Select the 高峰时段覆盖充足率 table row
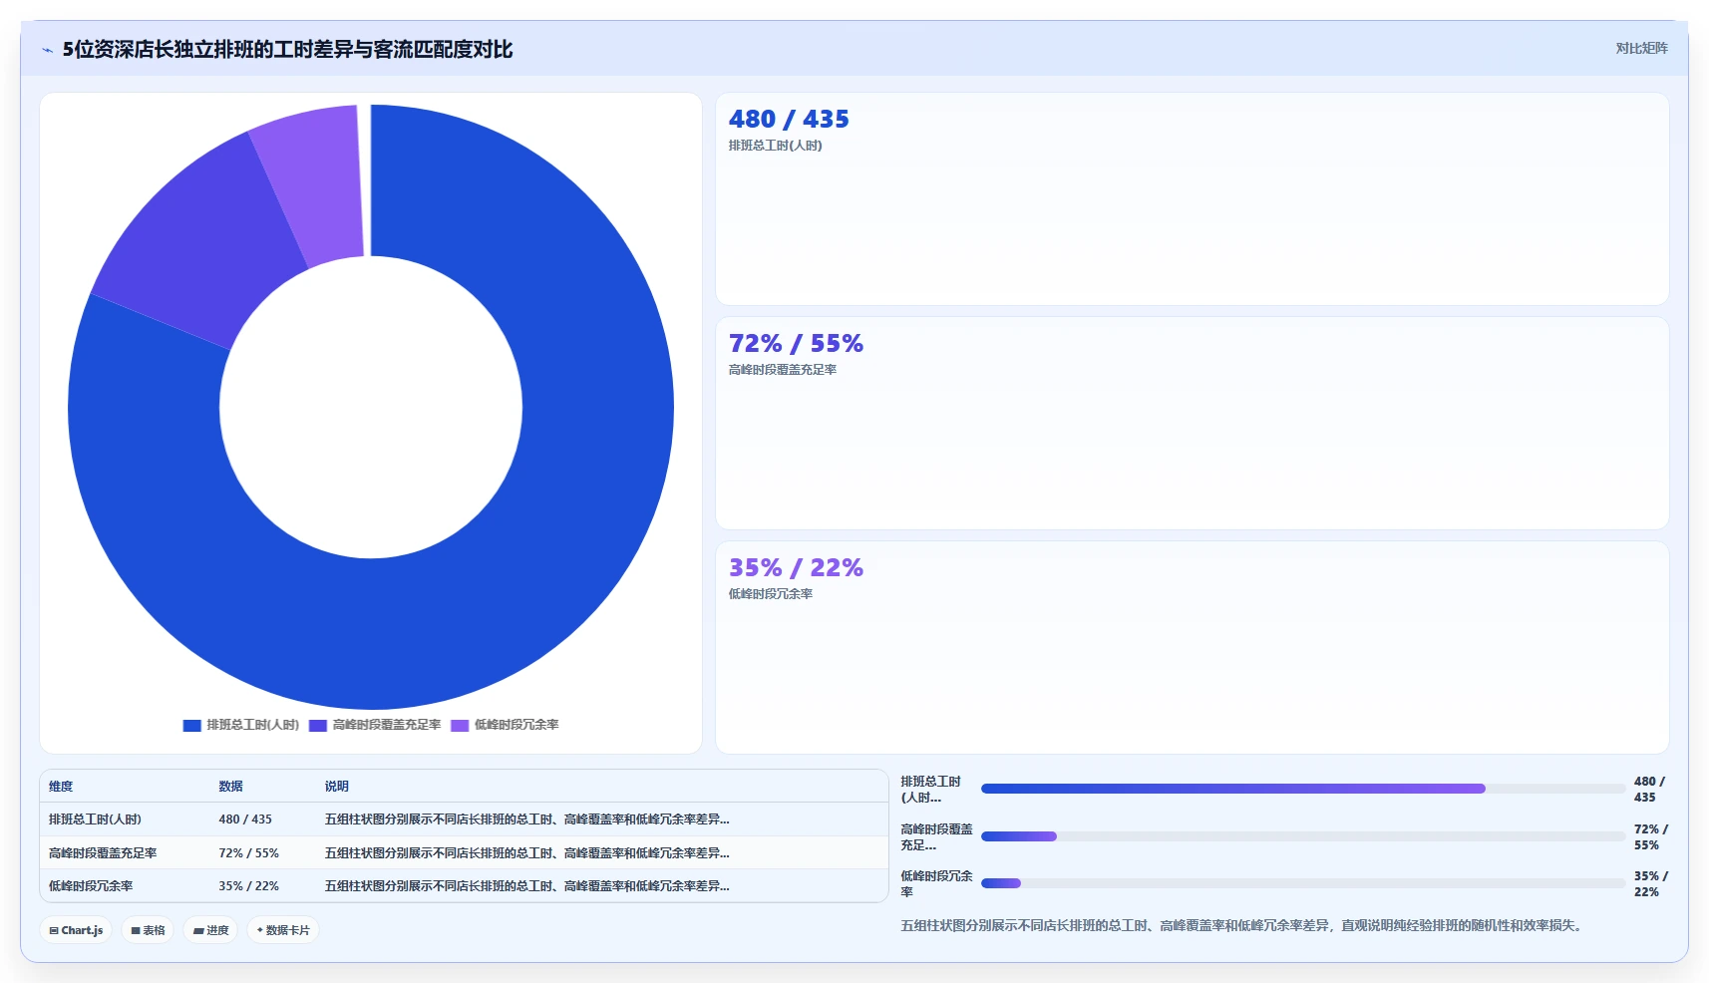This screenshot has height=983, width=1709. [464, 853]
